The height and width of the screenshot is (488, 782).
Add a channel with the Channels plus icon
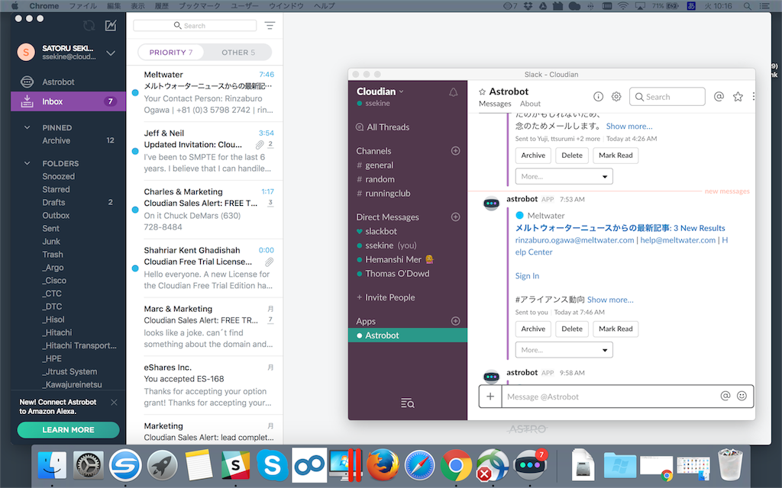pyautogui.click(x=455, y=151)
